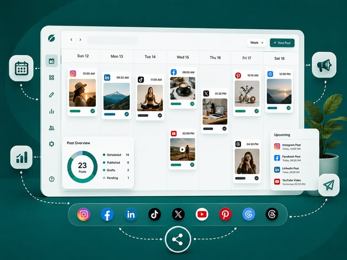Click the blue status bar on 09:30 AM post
Viewport: 347px width, 260px height.
109,114
